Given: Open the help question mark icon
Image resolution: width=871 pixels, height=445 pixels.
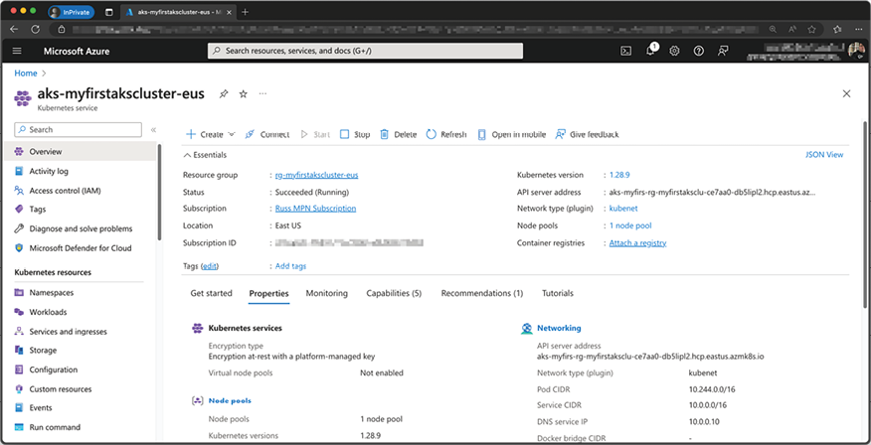Looking at the screenshot, I should pos(699,51).
